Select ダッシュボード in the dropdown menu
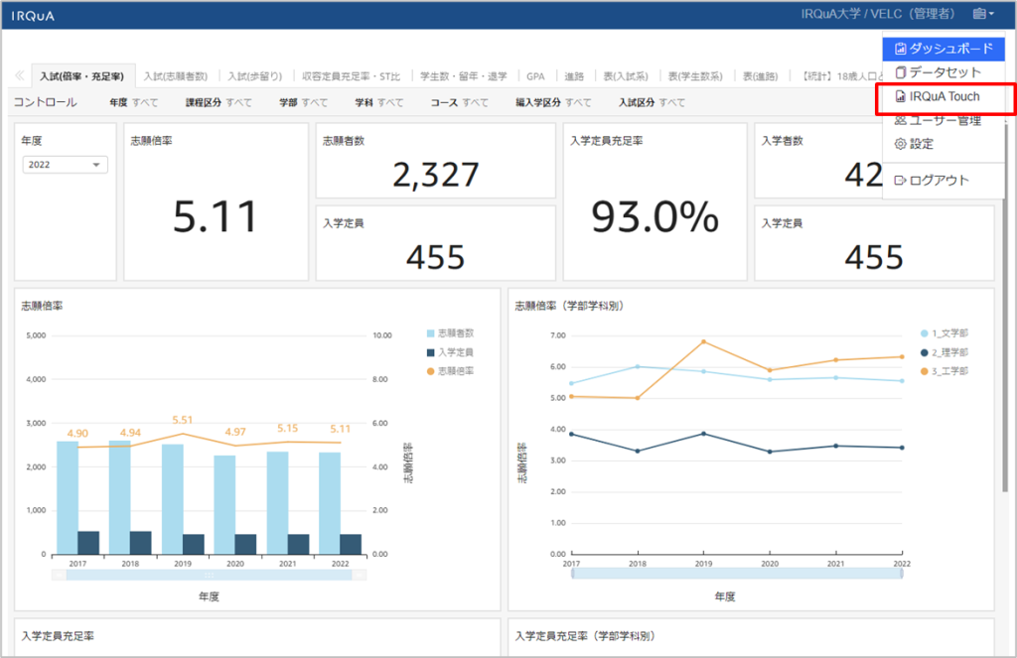This screenshot has height=658, width=1017. (943, 49)
